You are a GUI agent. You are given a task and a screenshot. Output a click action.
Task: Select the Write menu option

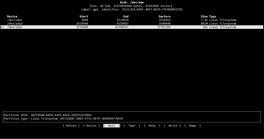click(172, 126)
